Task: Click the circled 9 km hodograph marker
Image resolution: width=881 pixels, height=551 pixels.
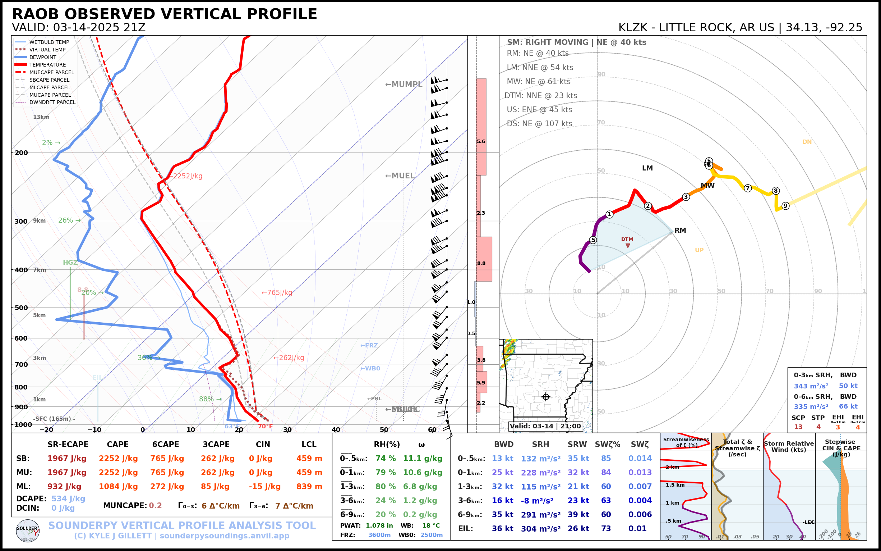Action: coord(785,206)
